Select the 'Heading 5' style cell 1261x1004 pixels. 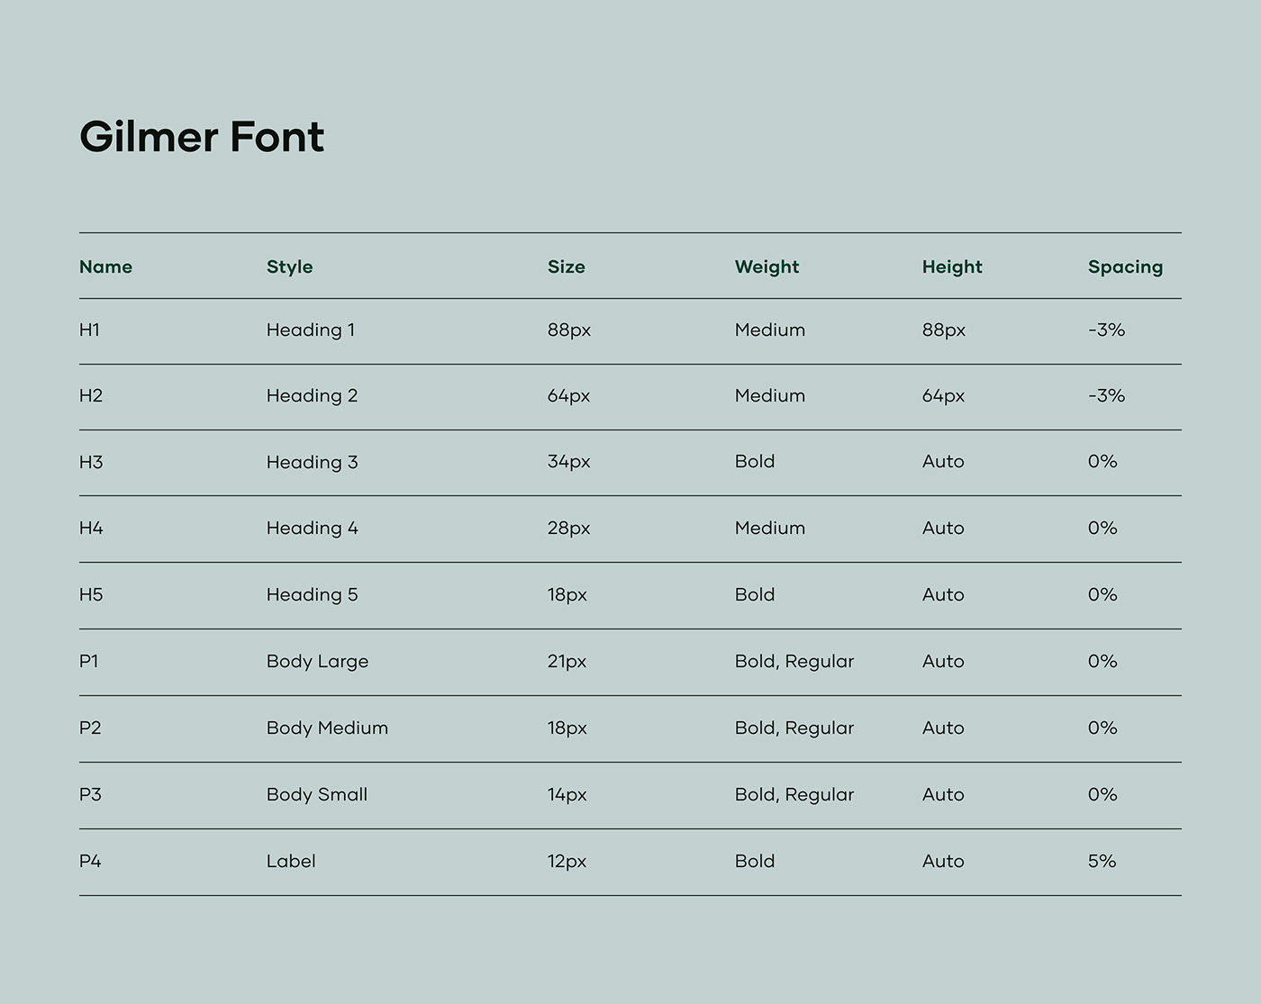pos(313,594)
